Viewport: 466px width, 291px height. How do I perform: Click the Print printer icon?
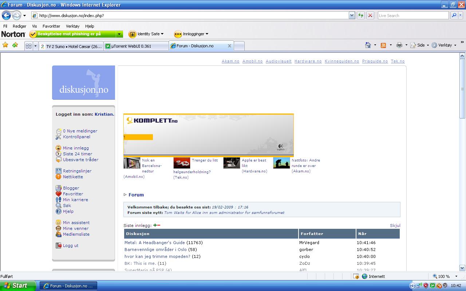tap(399, 45)
